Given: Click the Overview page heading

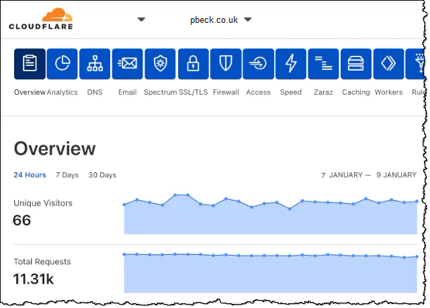Looking at the screenshot, I should click(55, 149).
